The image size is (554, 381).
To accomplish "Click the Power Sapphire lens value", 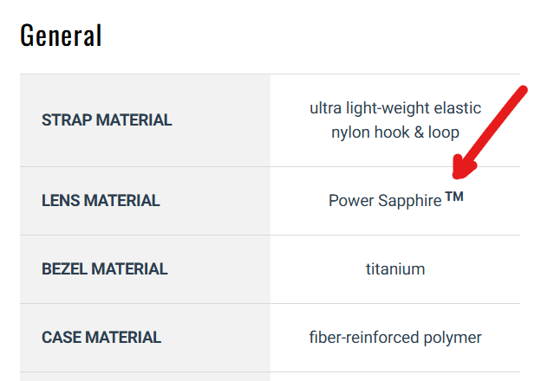I will (385, 201).
